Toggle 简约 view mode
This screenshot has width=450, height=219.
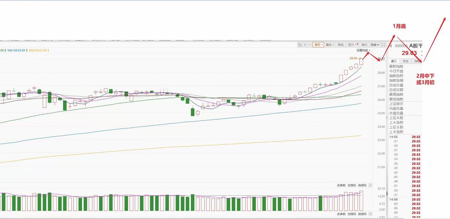[364, 45]
